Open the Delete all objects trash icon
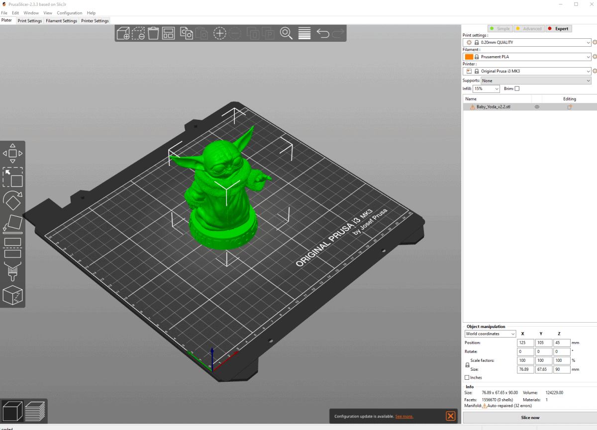Image resolution: width=597 pixels, height=430 pixels. click(153, 33)
